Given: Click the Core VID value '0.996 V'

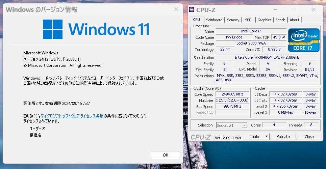Looking at the screenshot, I should tap(274, 49).
